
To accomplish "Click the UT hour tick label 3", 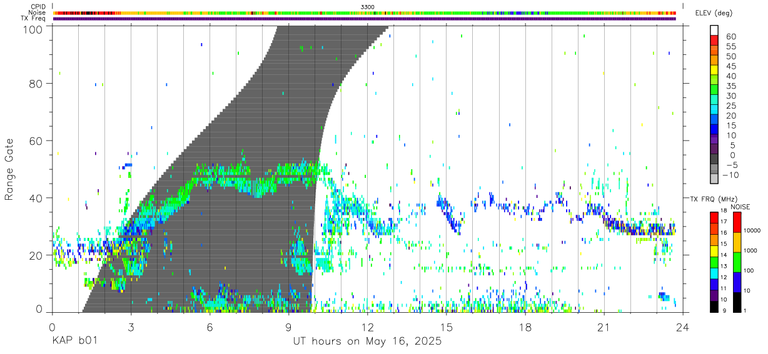I will (131, 327).
